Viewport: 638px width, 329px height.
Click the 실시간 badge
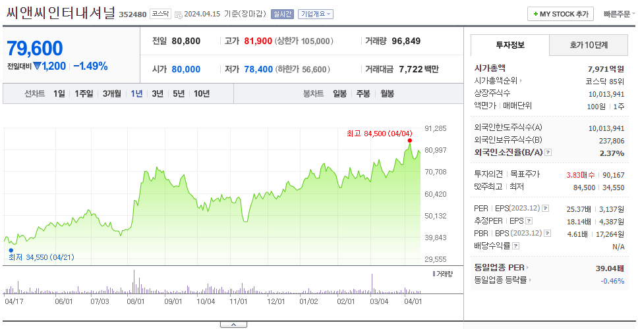282,14
